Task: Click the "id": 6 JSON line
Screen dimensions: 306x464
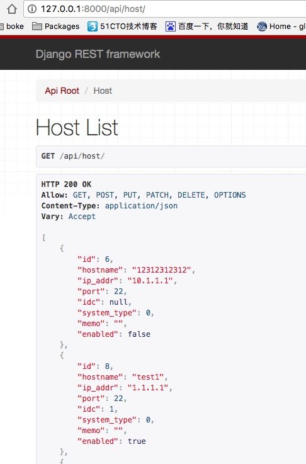Action: coord(95,259)
